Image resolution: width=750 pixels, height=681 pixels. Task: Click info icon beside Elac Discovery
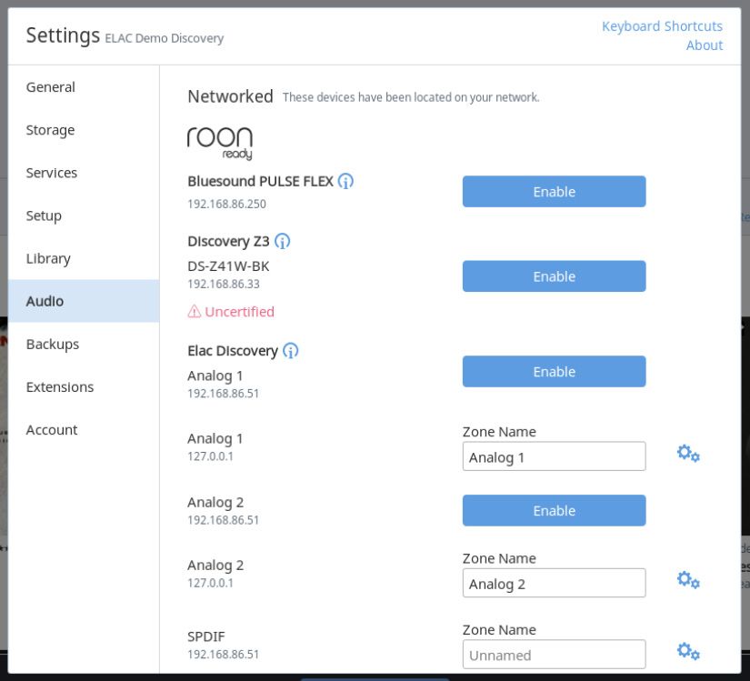pyautogui.click(x=290, y=351)
